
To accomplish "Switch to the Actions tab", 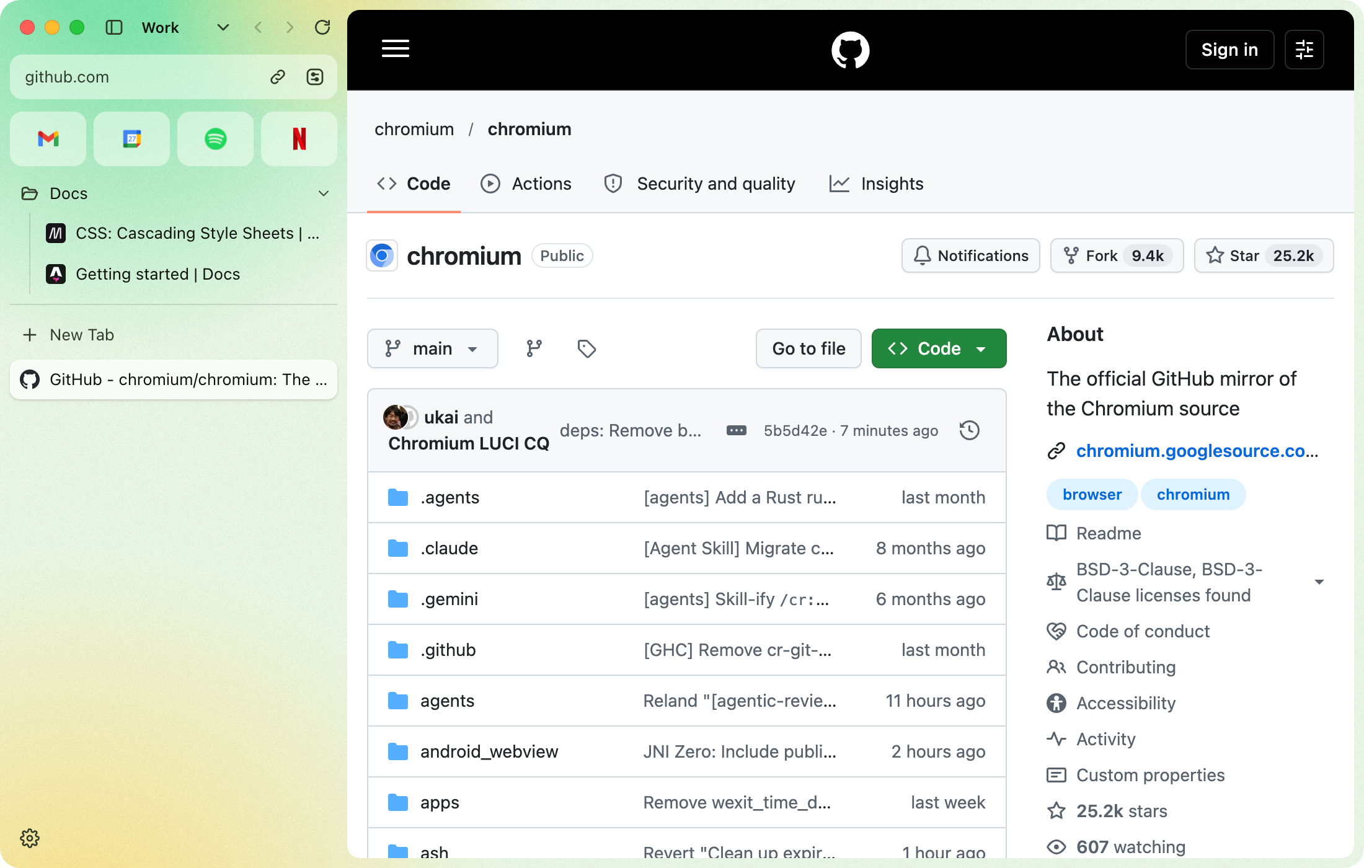I will 526,184.
